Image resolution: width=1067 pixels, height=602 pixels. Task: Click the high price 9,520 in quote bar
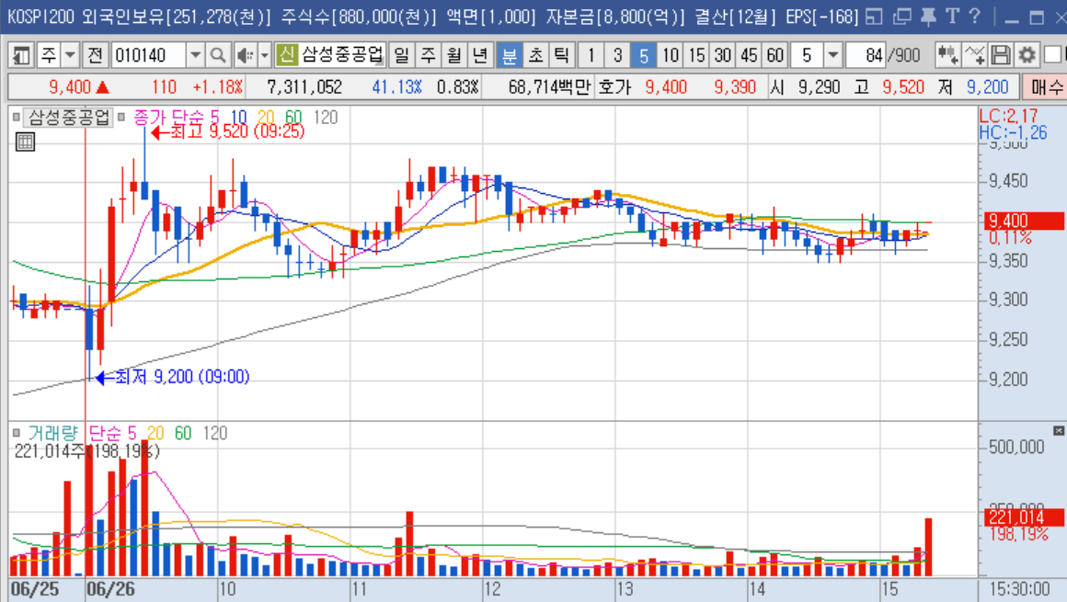click(x=903, y=87)
